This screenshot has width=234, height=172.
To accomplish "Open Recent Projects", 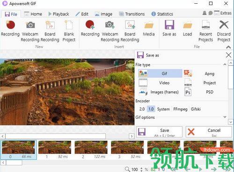I will 205,31.
